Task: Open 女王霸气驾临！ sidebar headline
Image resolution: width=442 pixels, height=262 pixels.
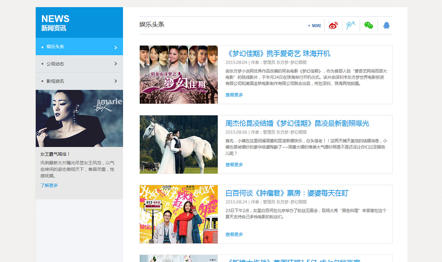Action: [55, 154]
